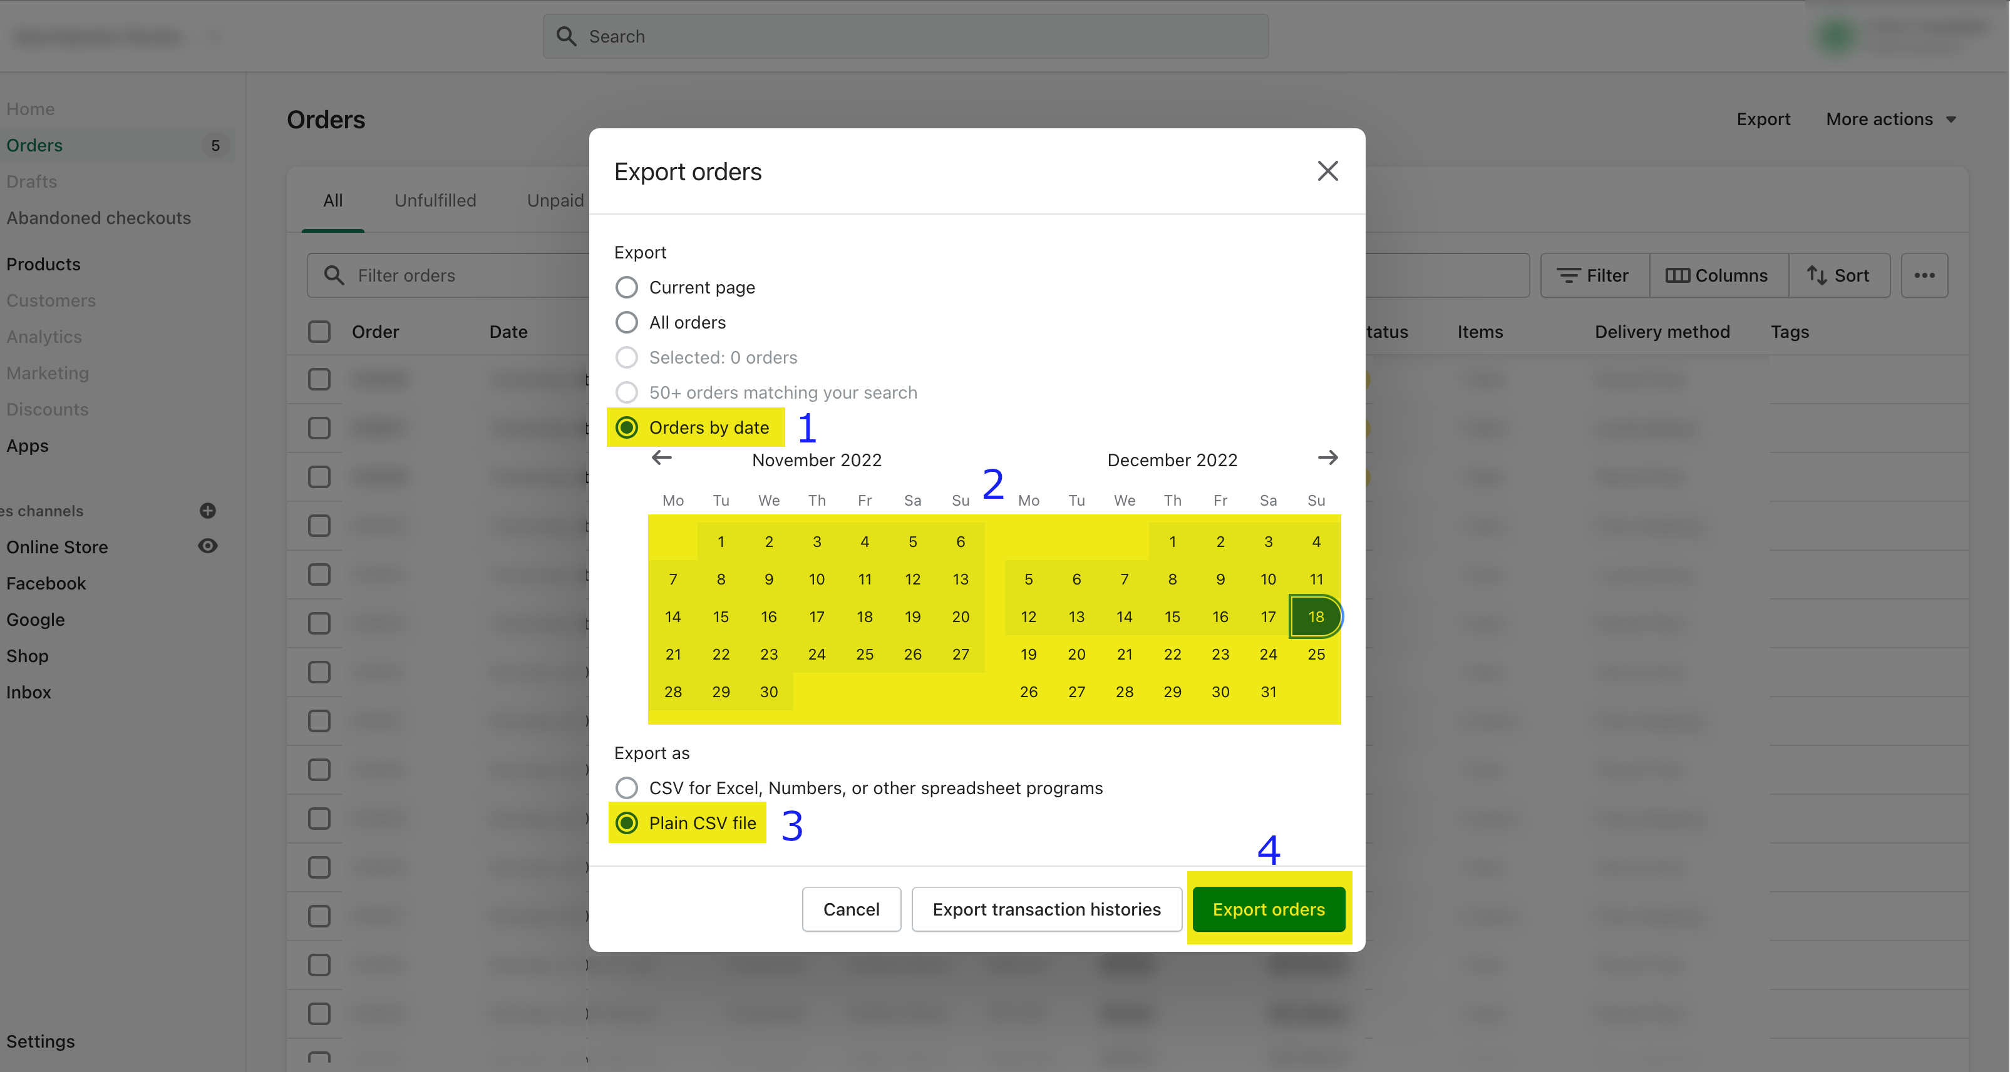Select December 18 on the calendar
Screen dimensions: 2010x1072
(x=1315, y=615)
